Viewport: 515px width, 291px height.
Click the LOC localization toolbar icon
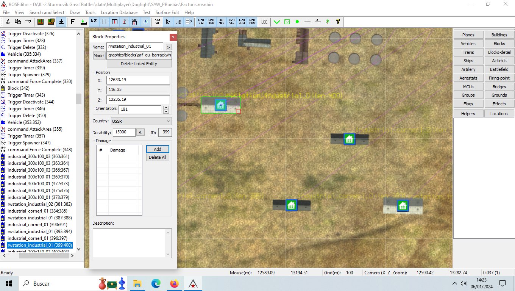(x=264, y=22)
